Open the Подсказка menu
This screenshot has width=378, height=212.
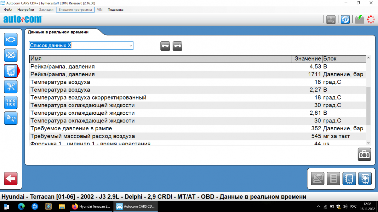[x=116, y=9]
